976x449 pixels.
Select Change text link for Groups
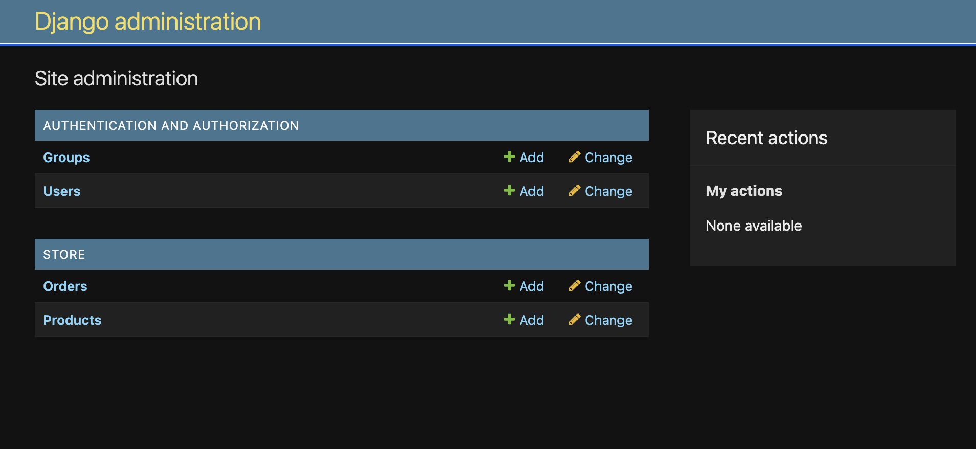[x=608, y=158]
